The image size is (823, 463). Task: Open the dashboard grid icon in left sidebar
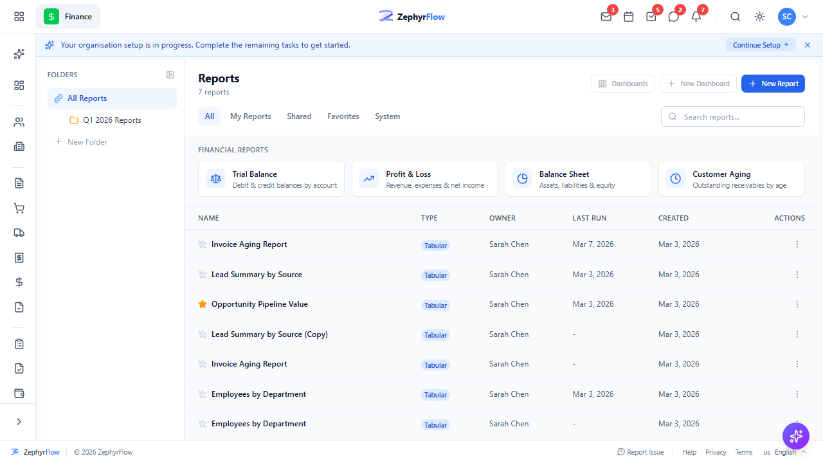(x=19, y=86)
